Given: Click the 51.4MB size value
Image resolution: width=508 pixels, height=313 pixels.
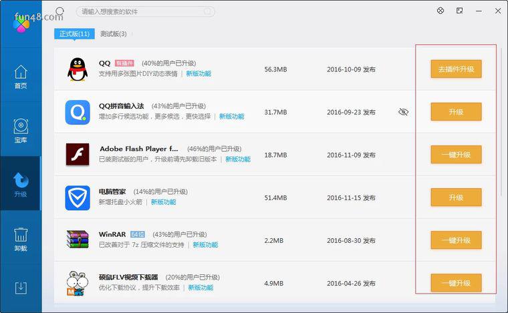Looking at the screenshot, I should 275,198.
